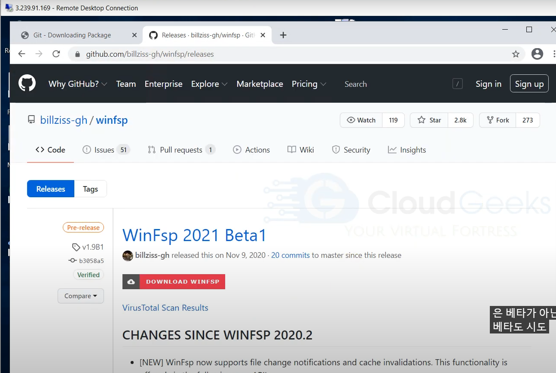Fork the winfsp repository
556x373 pixels.
pos(498,120)
